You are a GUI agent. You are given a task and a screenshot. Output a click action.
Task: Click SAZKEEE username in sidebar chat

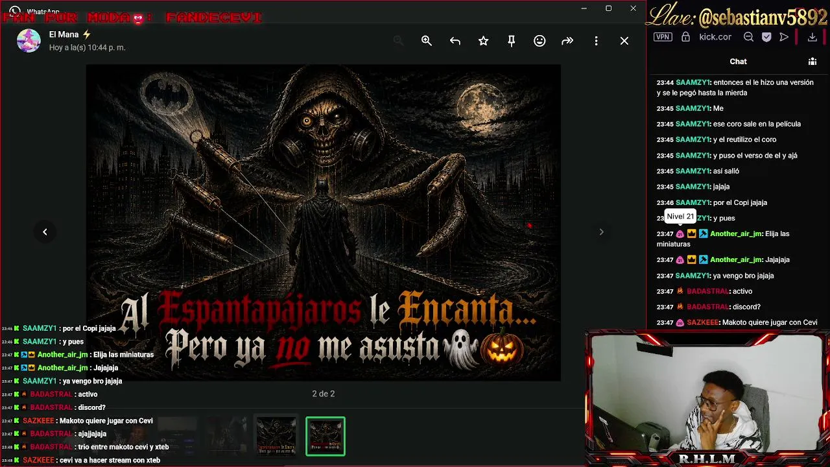(x=702, y=322)
